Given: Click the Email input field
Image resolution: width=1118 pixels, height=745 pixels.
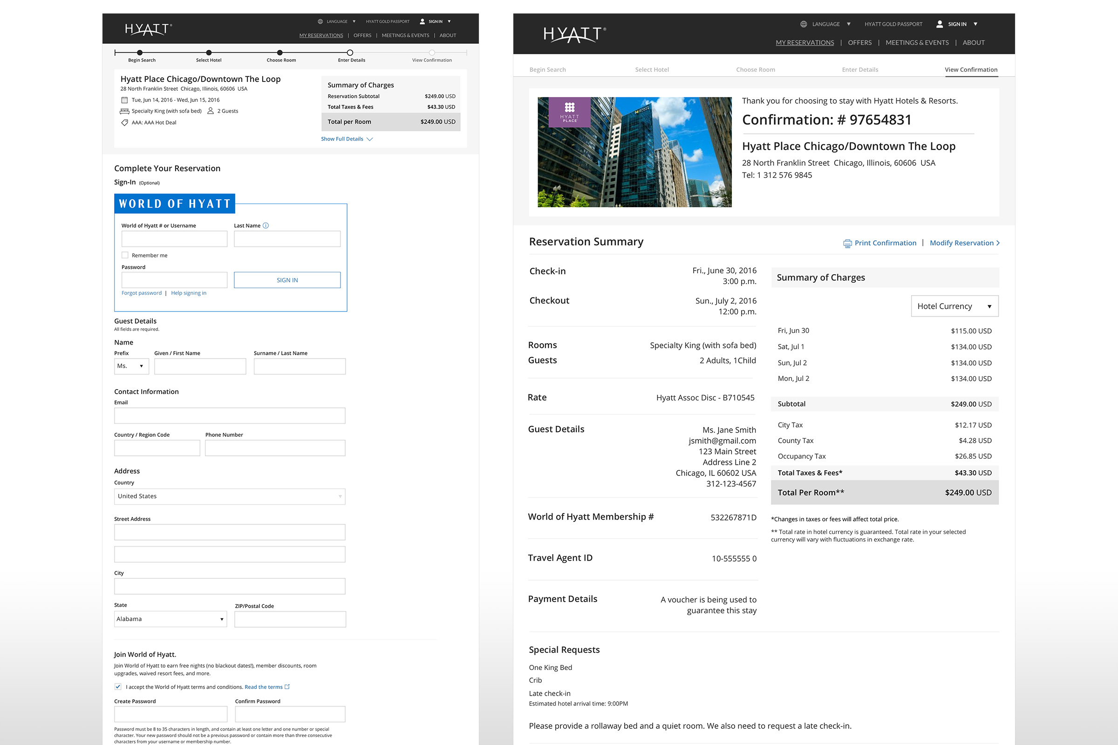Looking at the screenshot, I should (x=230, y=416).
